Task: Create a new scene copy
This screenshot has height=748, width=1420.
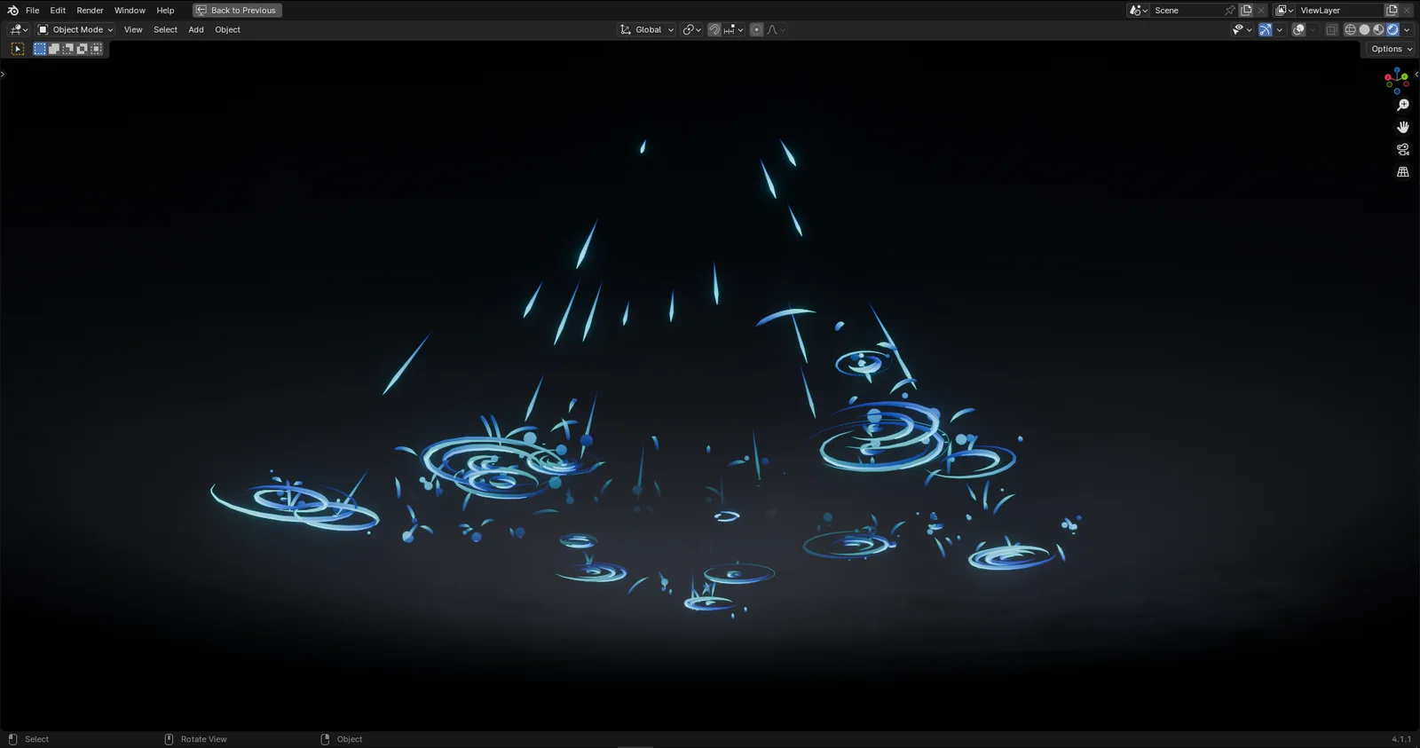Action: click(1246, 11)
